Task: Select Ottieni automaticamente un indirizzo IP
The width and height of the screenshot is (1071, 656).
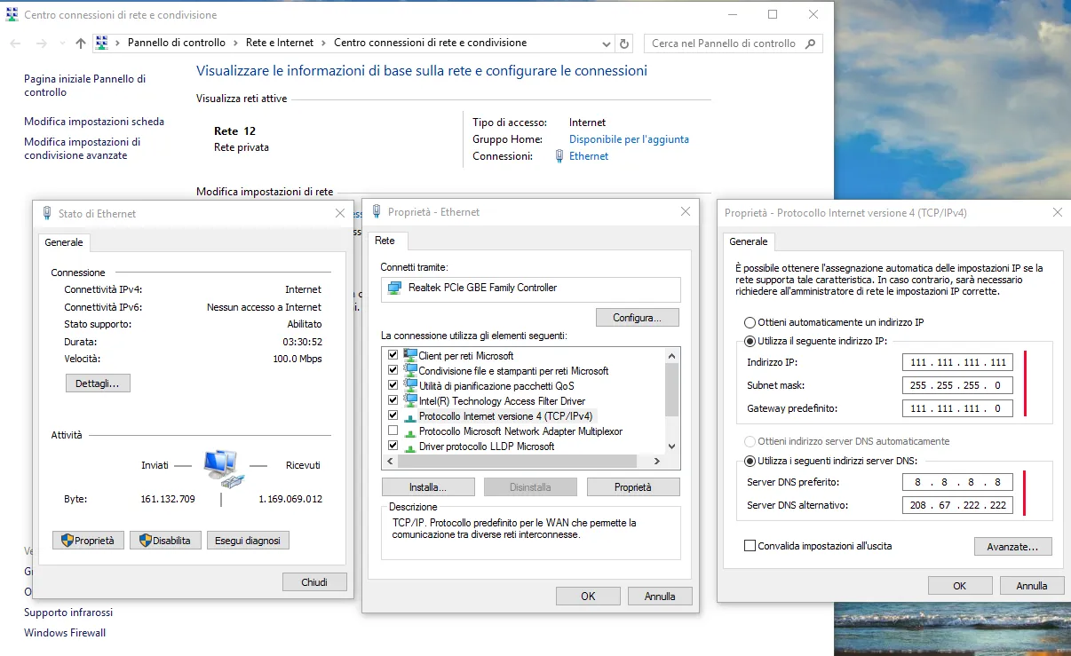Action: pos(750,322)
